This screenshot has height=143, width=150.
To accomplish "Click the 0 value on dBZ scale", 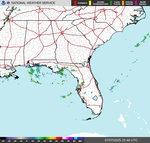I will point(27,141).
